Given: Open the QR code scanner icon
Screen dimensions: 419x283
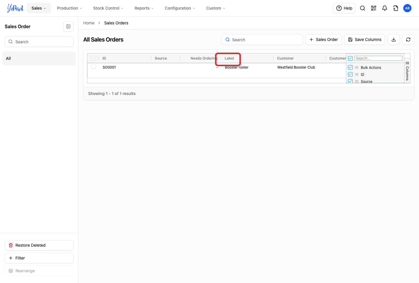Looking at the screenshot, I should 374,8.
